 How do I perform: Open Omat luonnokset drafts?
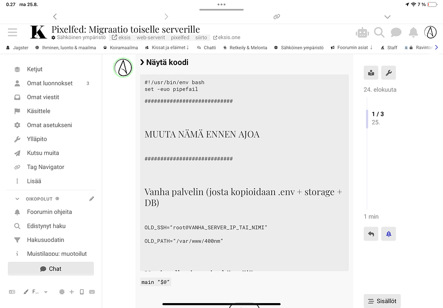tap(51, 83)
